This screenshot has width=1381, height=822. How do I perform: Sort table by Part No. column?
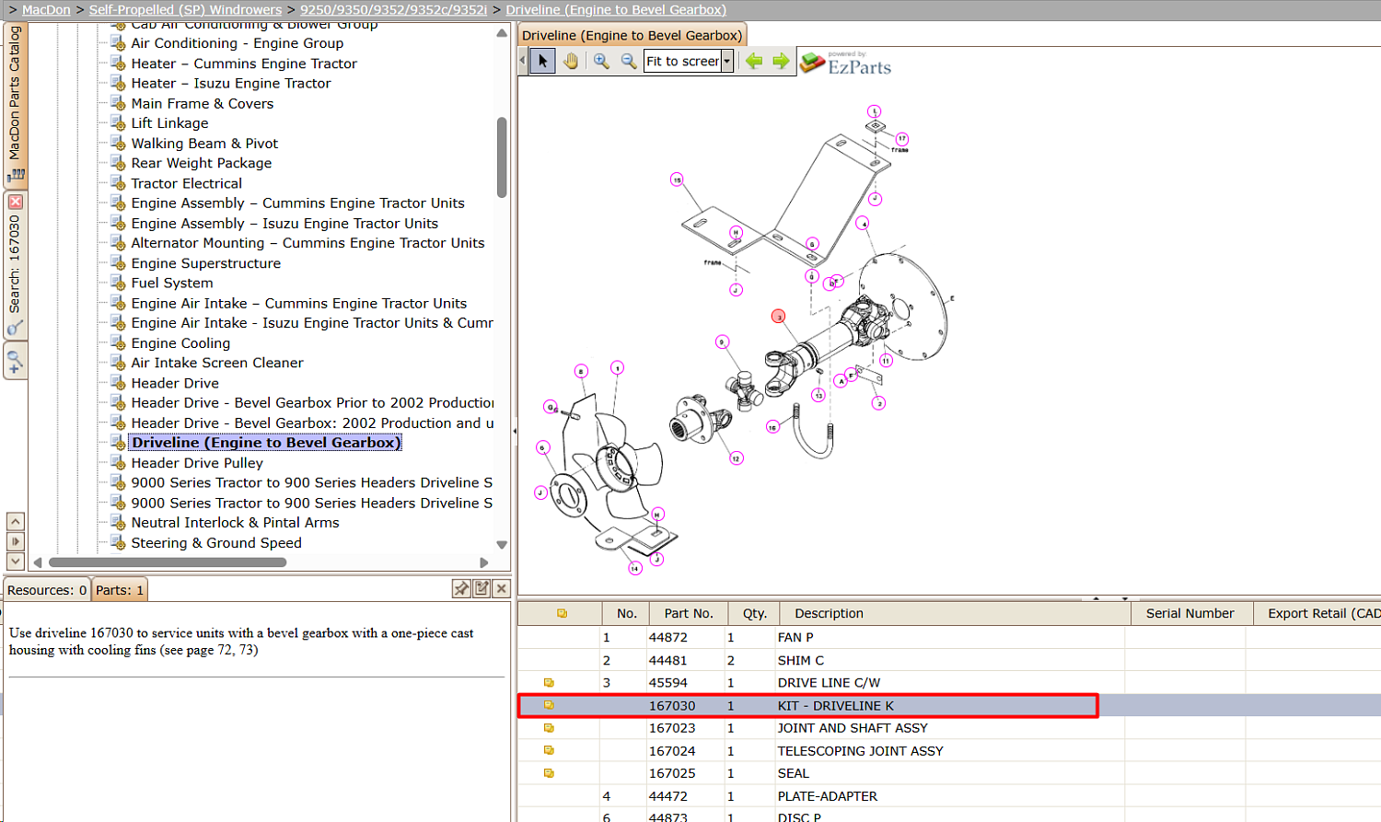pyautogui.click(x=689, y=613)
